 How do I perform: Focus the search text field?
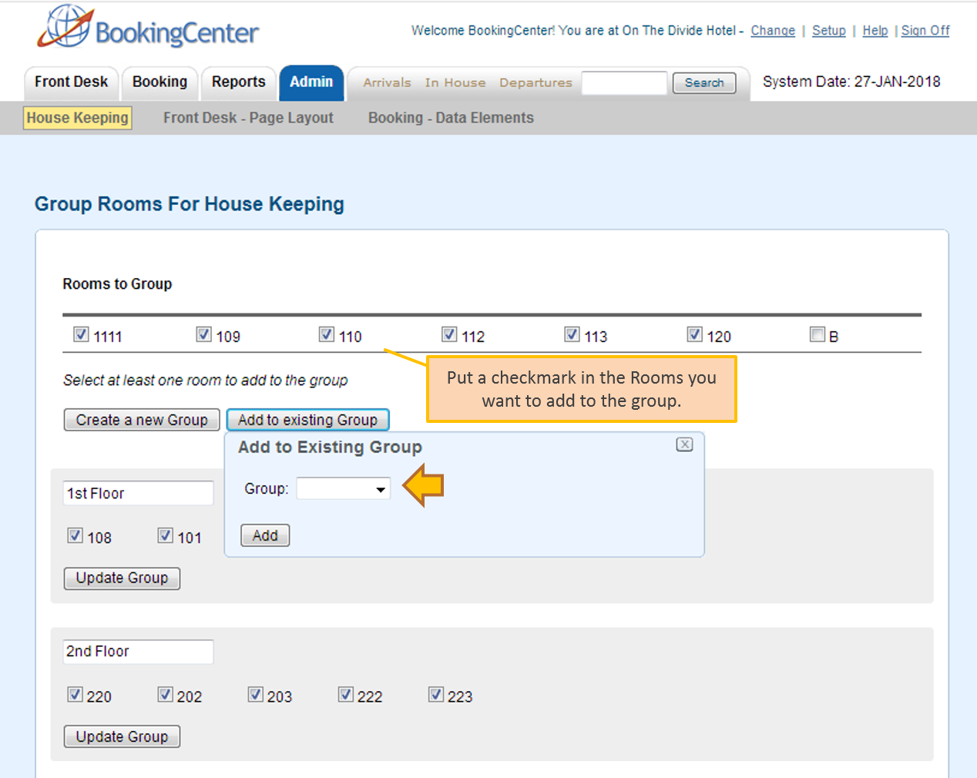(x=624, y=82)
